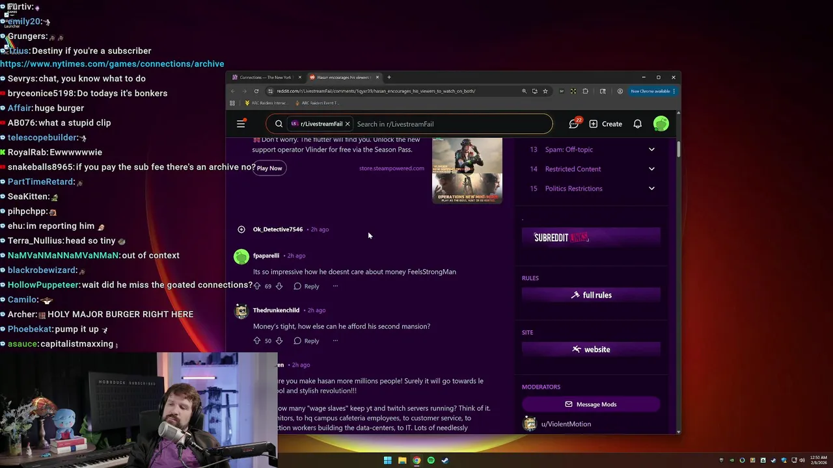
Task: Open the user avatar profile menu
Action: [661, 124]
